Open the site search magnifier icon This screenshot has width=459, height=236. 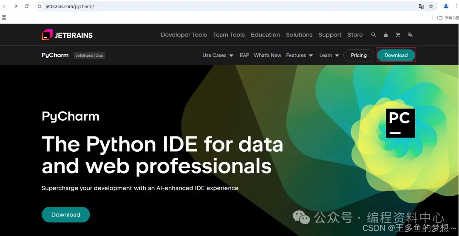(373, 35)
